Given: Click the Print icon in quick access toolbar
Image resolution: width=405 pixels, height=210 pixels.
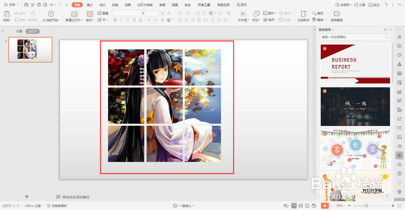Looking at the screenshot, I should click(x=39, y=4).
